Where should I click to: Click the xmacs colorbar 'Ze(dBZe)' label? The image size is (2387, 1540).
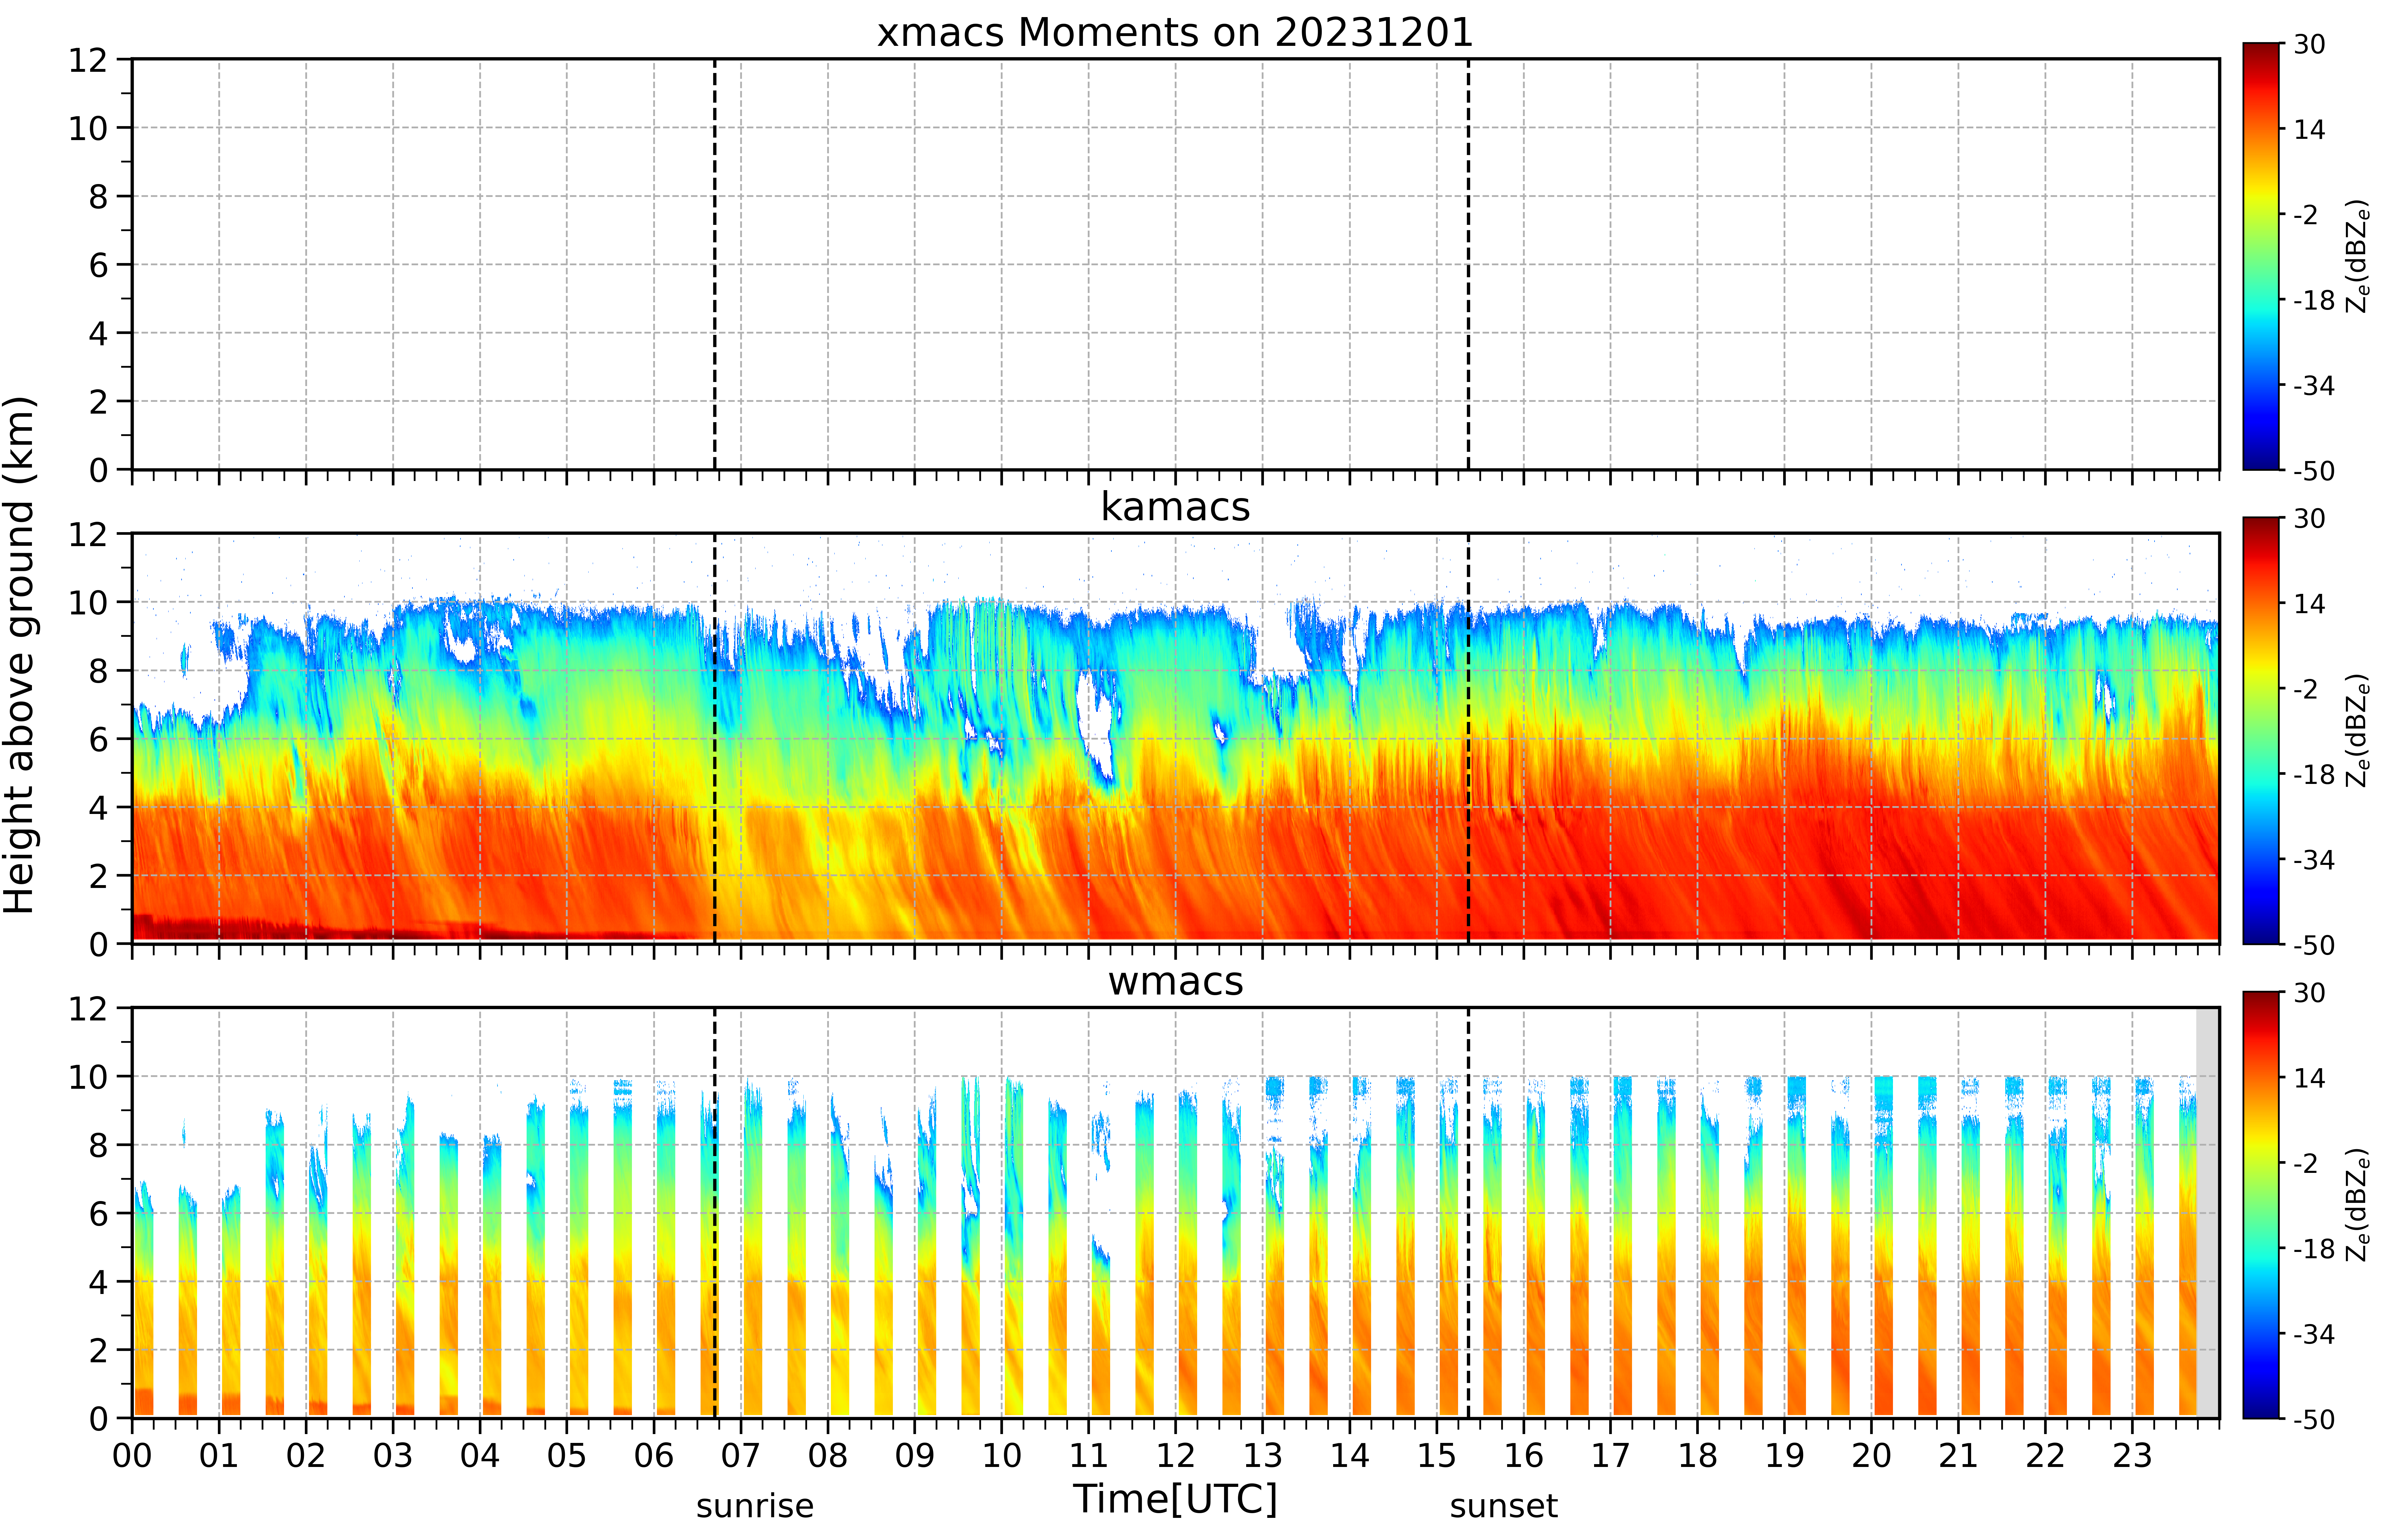click(x=2358, y=256)
